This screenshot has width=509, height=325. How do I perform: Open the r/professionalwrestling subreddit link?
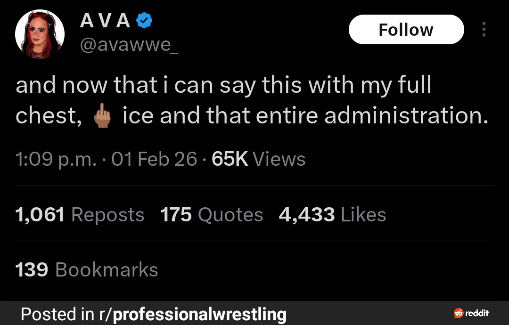click(x=194, y=314)
